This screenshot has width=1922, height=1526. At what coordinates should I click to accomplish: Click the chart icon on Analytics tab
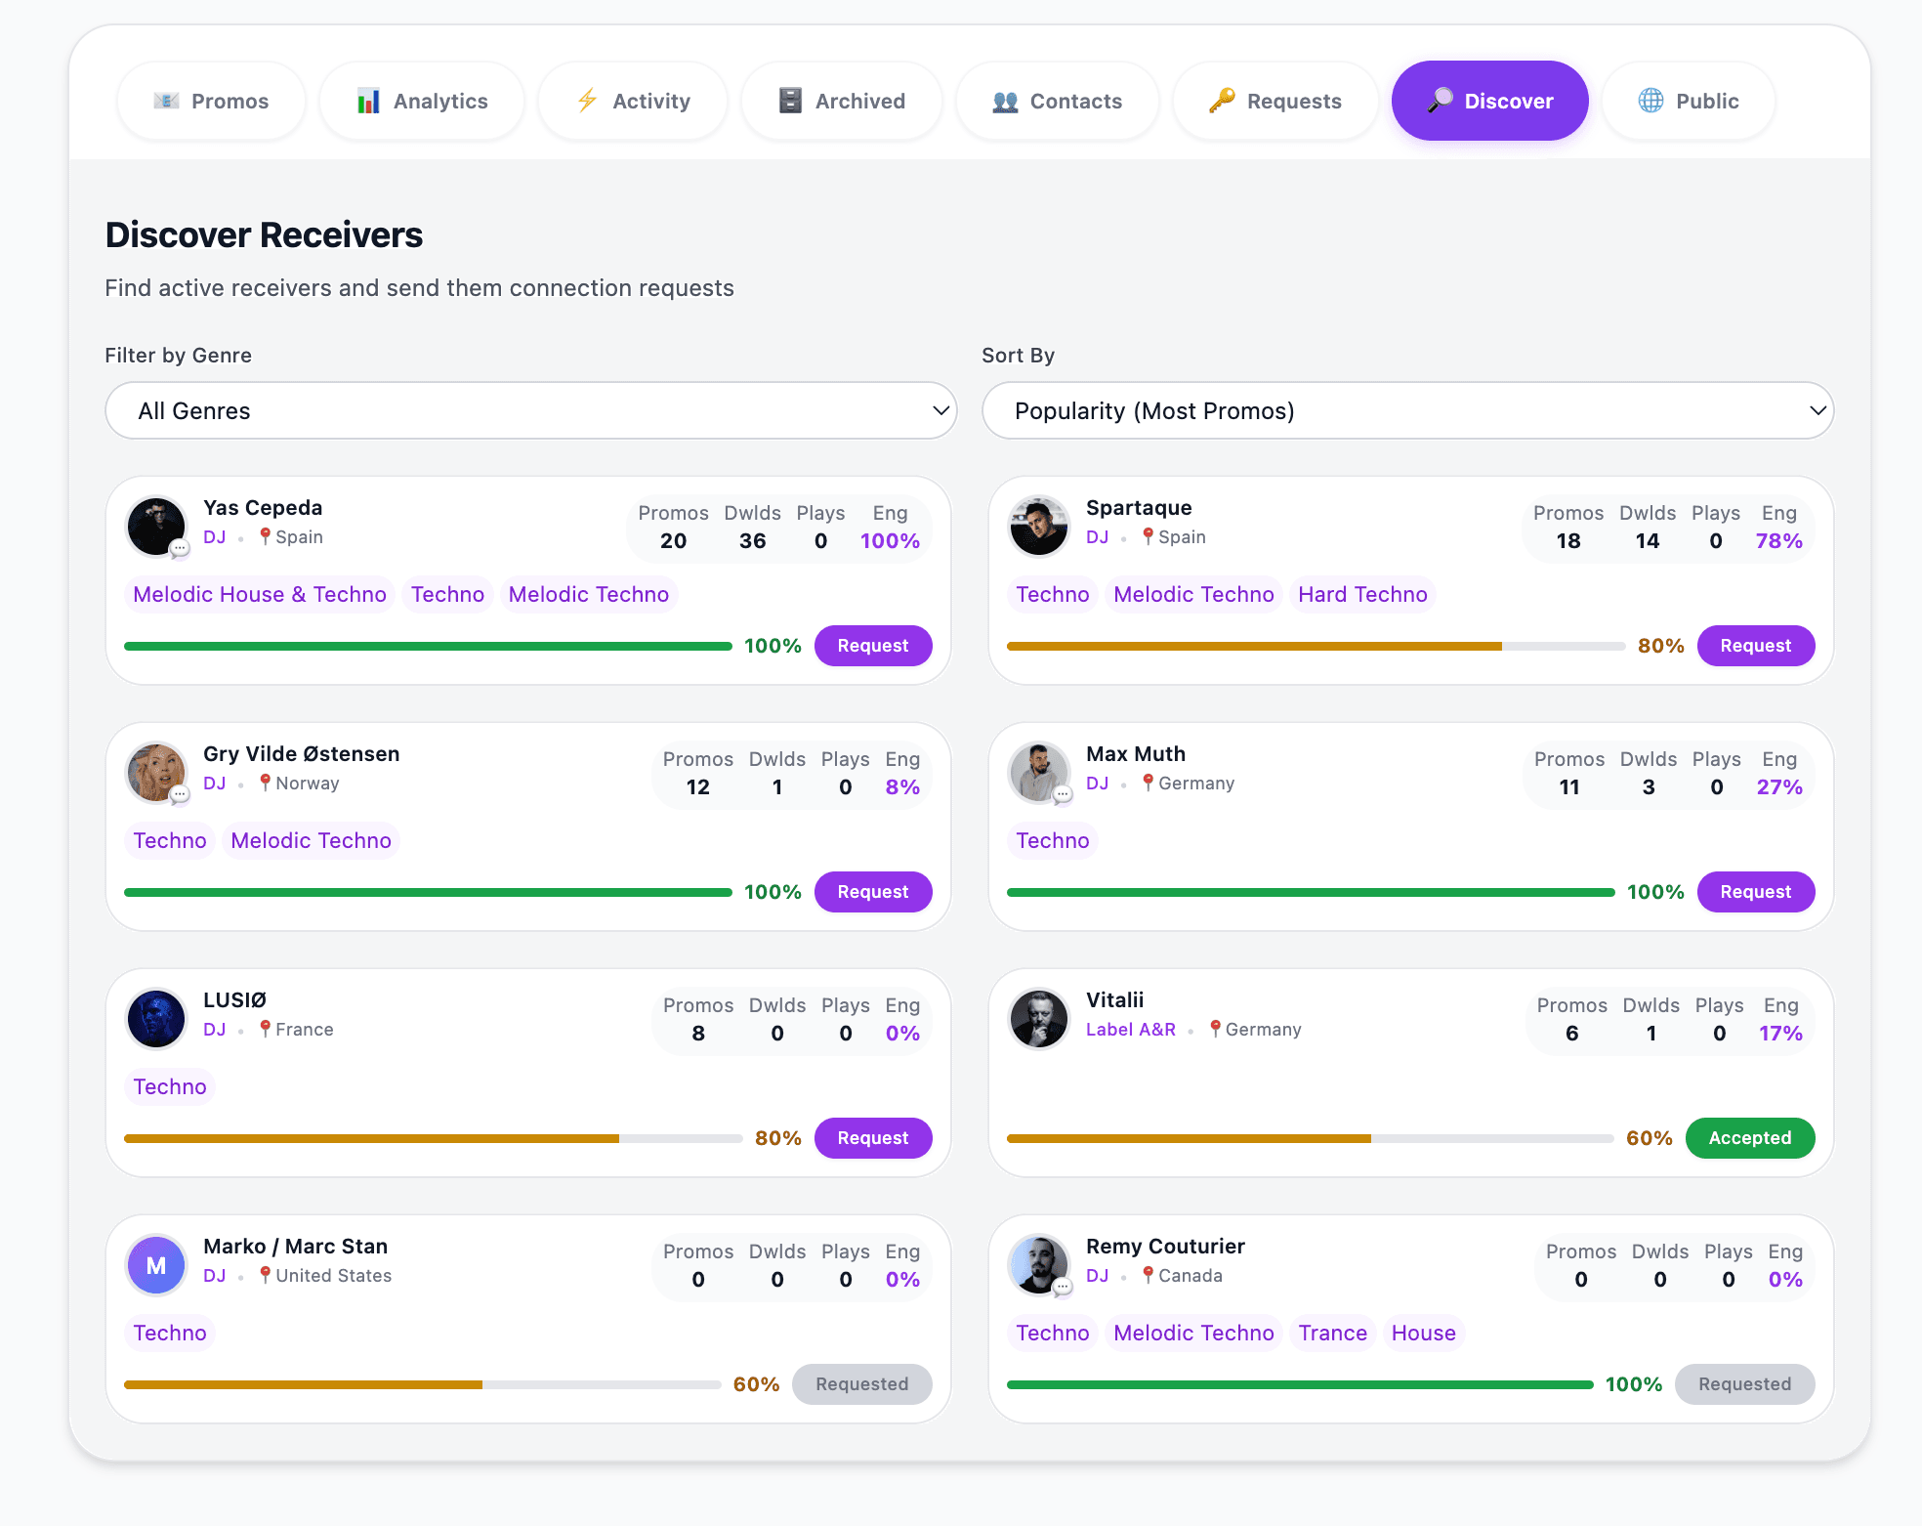click(368, 102)
